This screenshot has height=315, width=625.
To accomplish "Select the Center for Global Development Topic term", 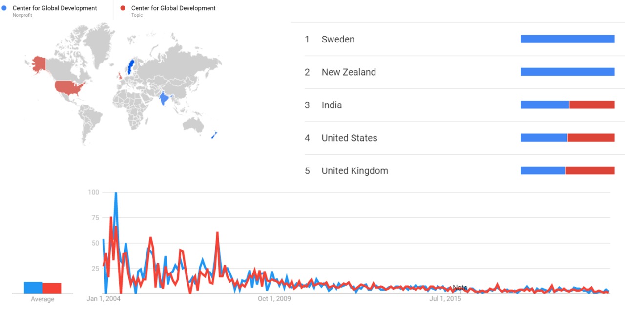I will [173, 8].
